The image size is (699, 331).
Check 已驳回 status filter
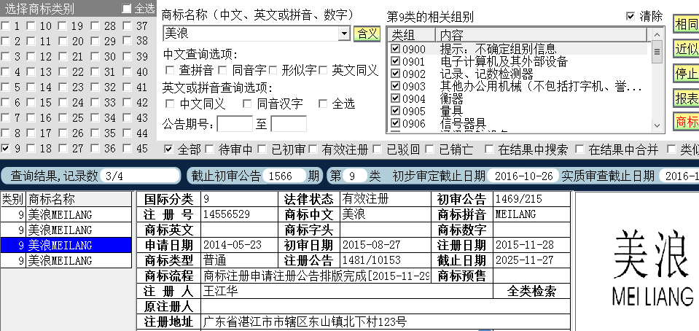[377, 149]
